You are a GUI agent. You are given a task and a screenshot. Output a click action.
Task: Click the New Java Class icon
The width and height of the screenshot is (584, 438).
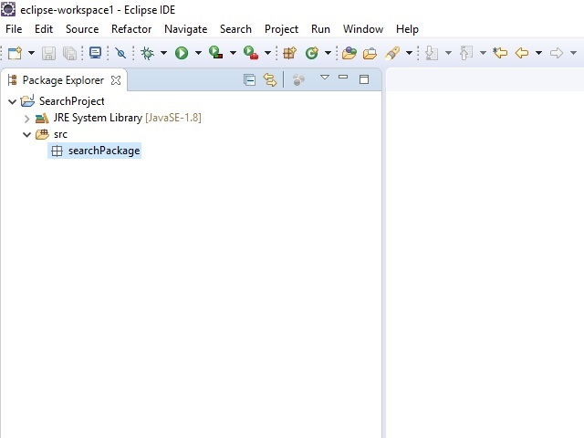[312, 53]
